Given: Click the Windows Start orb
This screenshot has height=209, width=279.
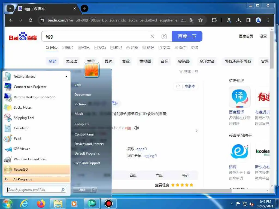Looking at the screenshot, I should [x=7, y=204].
